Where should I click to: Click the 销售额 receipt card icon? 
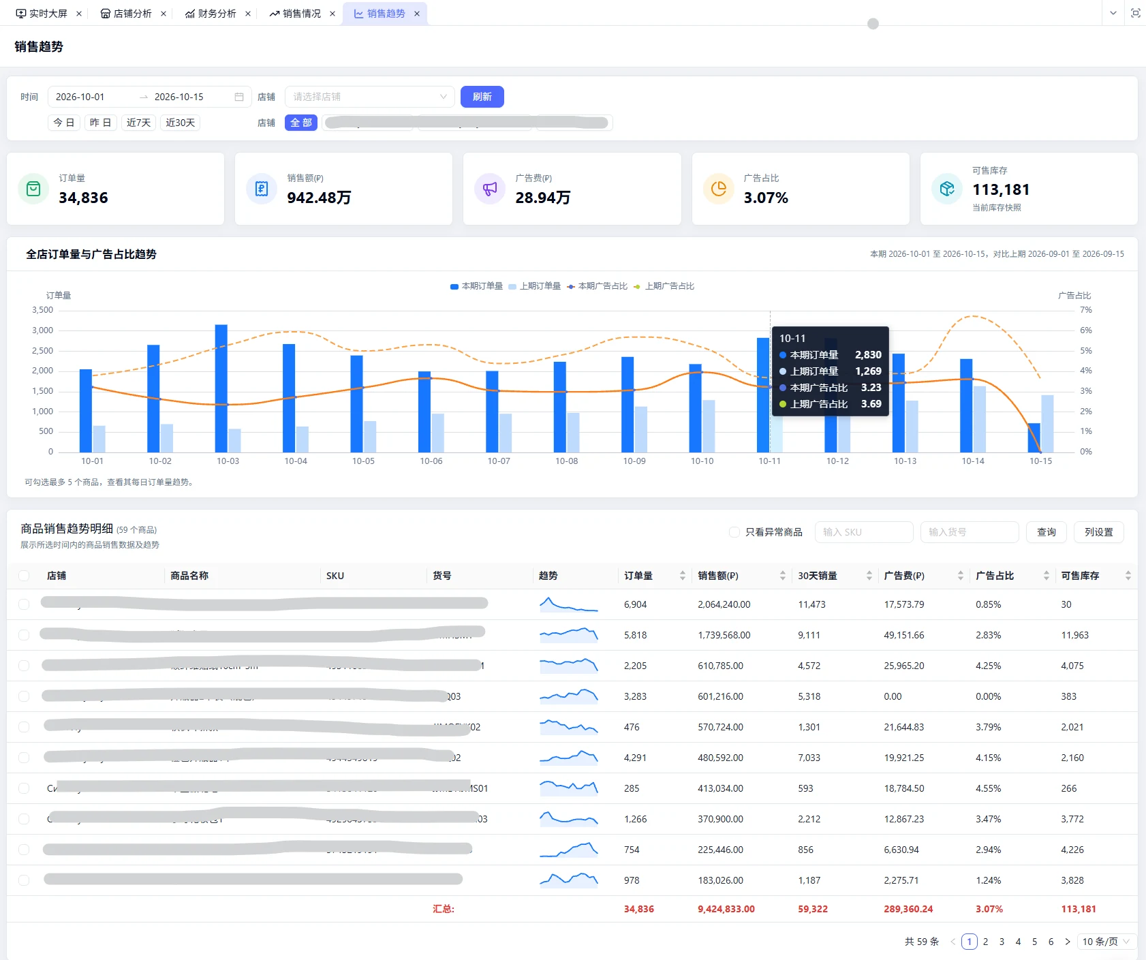[262, 189]
